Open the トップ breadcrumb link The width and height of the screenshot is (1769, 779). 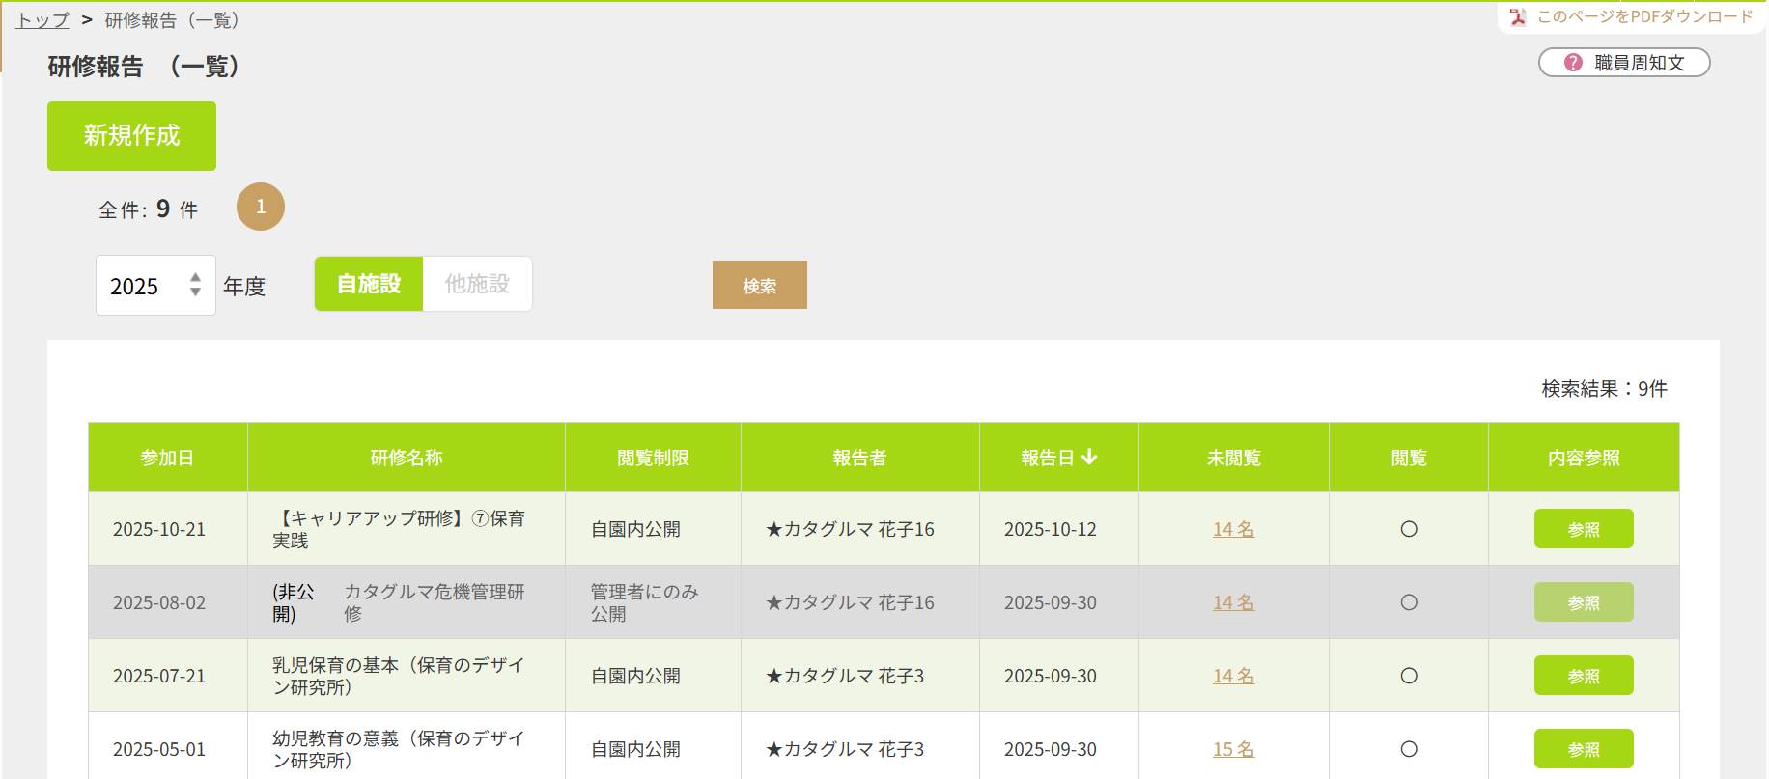coord(42,20)
